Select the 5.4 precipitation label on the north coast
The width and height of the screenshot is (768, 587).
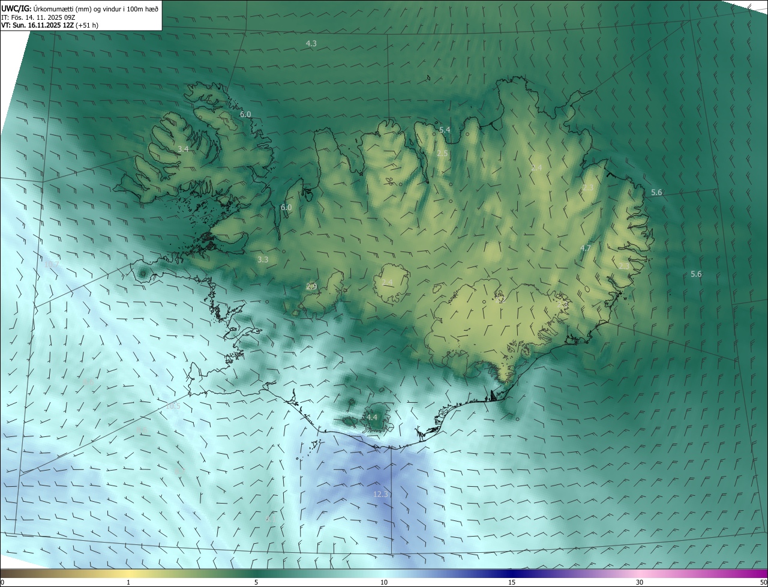(x=445, y=130)
